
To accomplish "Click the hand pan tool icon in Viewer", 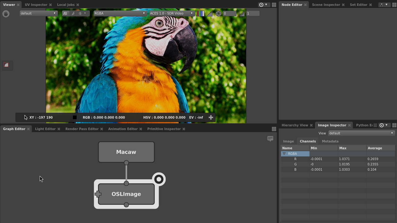I will coord(6,14).
